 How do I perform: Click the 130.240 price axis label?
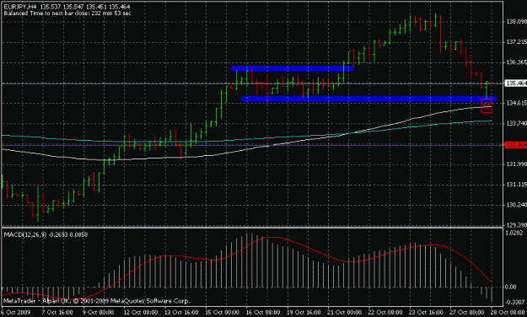coord(517,205)
